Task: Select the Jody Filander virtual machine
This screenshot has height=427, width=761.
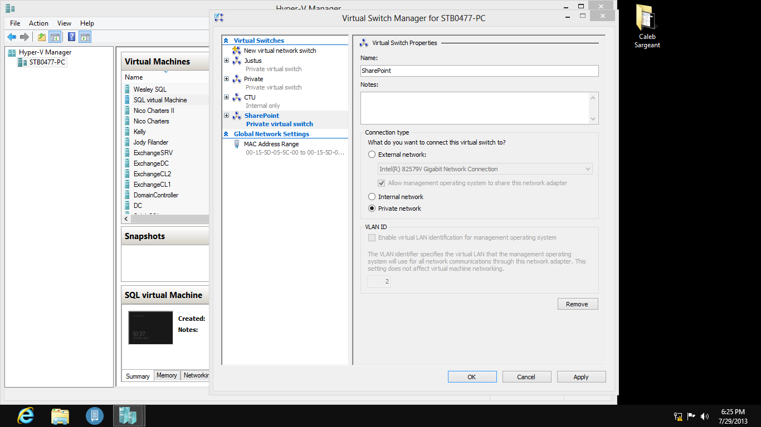Action: pyautogui.click(x=150, y=142)
